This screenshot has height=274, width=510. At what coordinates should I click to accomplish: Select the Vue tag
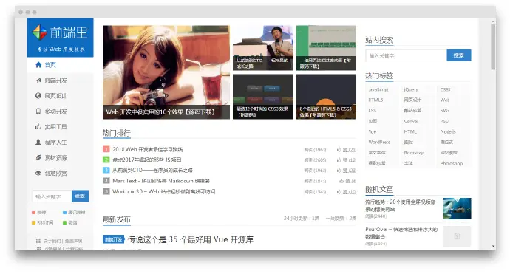coord(373,131)
